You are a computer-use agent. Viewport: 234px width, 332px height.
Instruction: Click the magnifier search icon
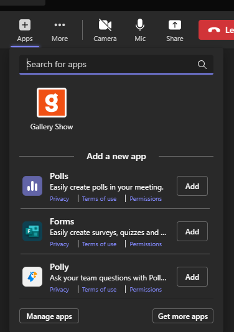click(x=202, y=65)
